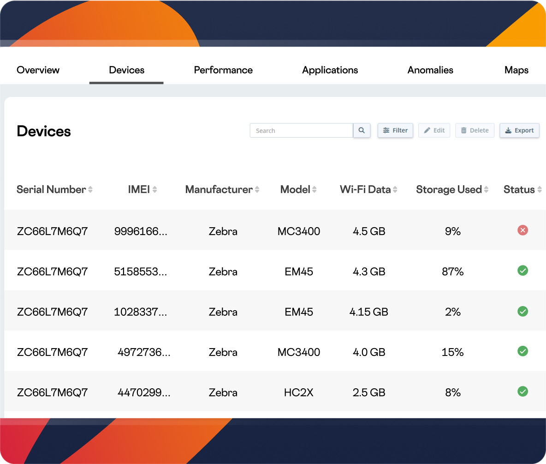The image size is (546, 464).
Task: Open the Filter button
Action: [x=395, y=131]
